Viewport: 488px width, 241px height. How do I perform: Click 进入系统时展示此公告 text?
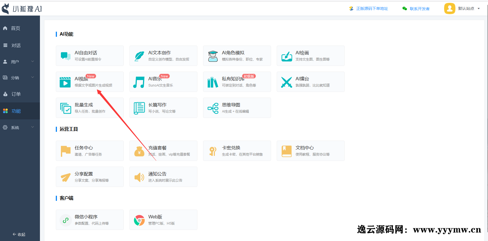point(165,180)
